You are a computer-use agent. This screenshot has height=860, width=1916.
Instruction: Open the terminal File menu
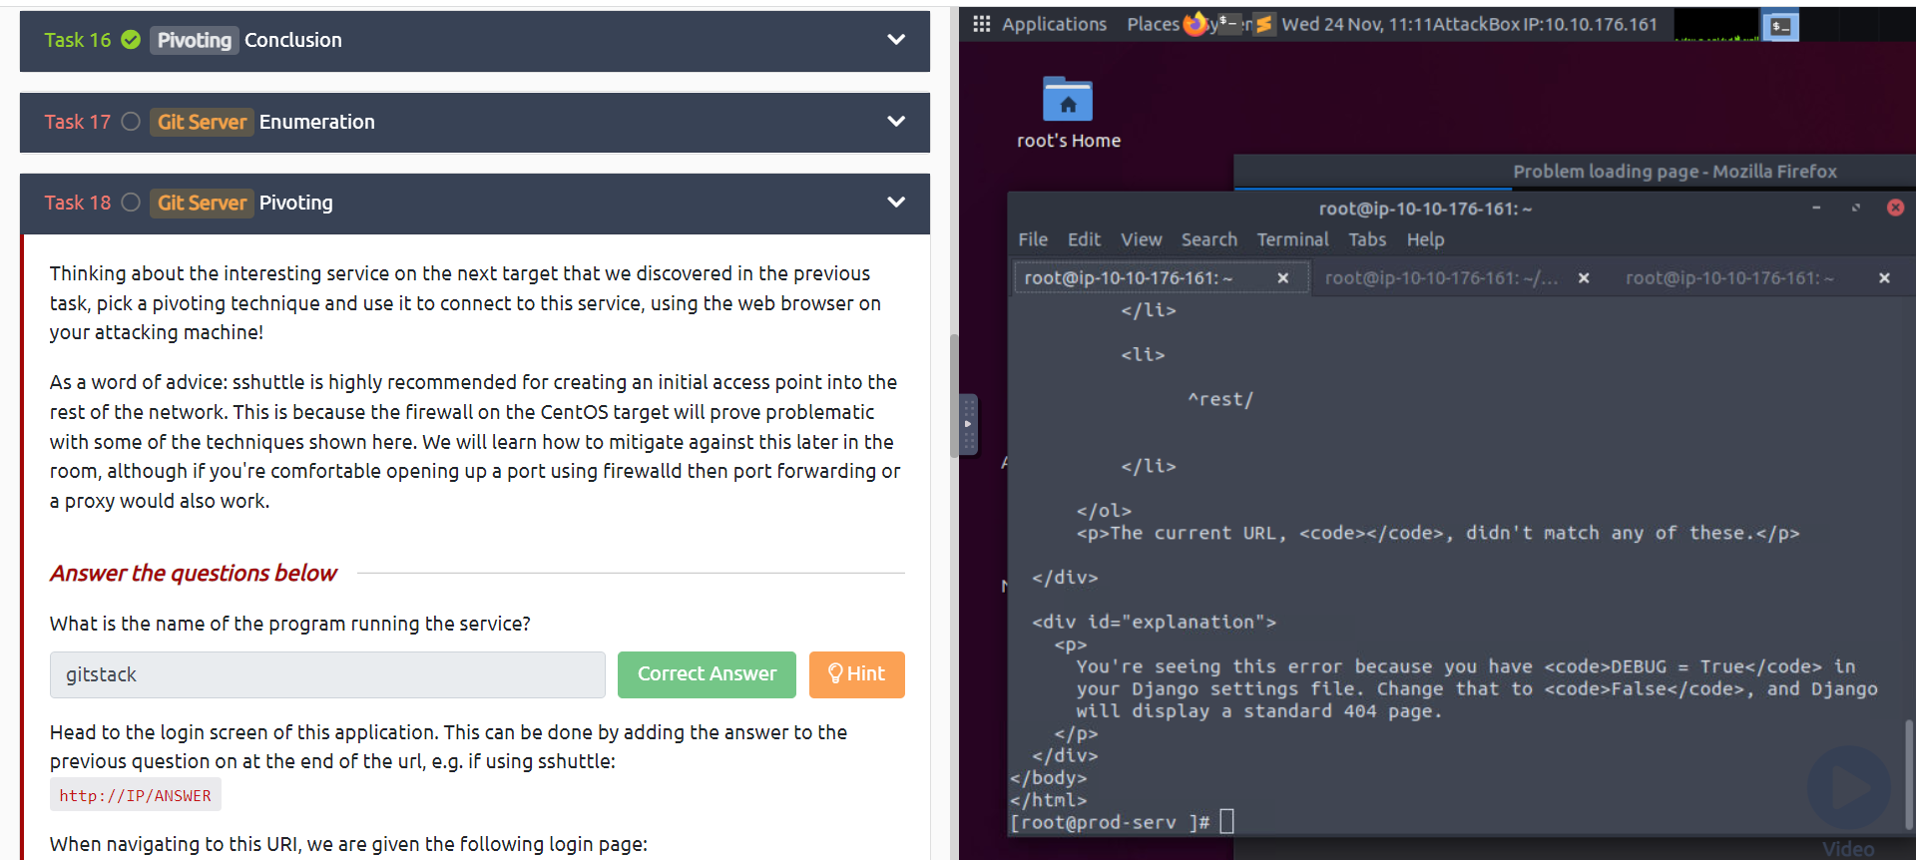tap(1033, 239)
